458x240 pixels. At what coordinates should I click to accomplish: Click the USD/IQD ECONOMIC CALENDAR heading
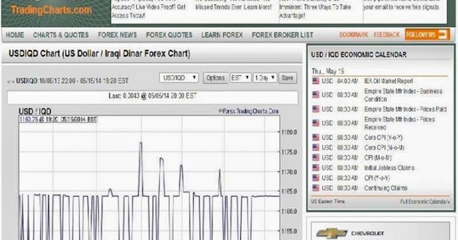[x=359, y=55]
